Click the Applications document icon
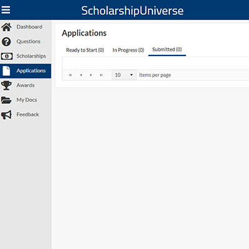 (x=6, y=71)
